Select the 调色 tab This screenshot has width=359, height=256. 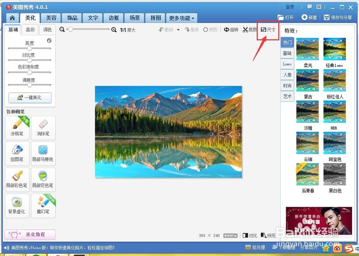[x=47, y=30]
